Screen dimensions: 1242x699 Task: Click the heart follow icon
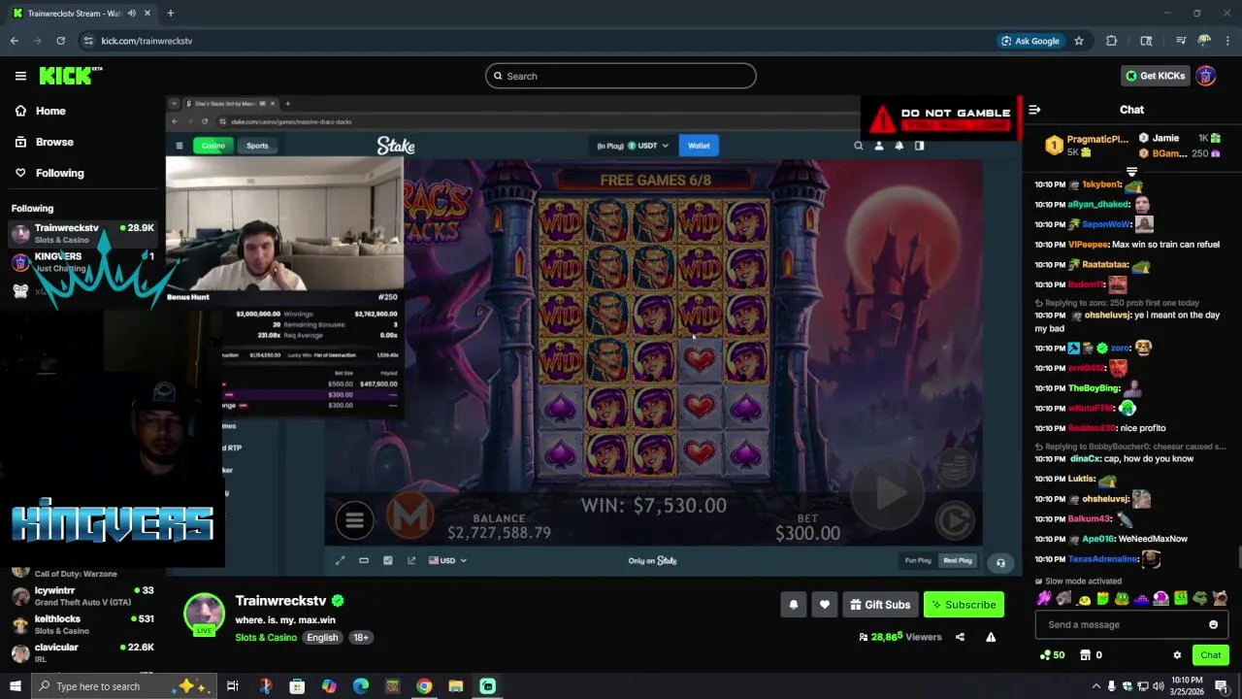[x=824, y=605]
